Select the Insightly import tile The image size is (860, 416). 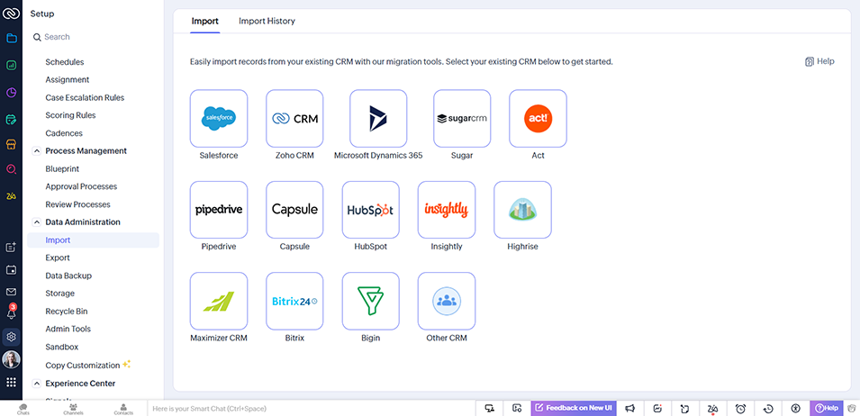(447, 210)
